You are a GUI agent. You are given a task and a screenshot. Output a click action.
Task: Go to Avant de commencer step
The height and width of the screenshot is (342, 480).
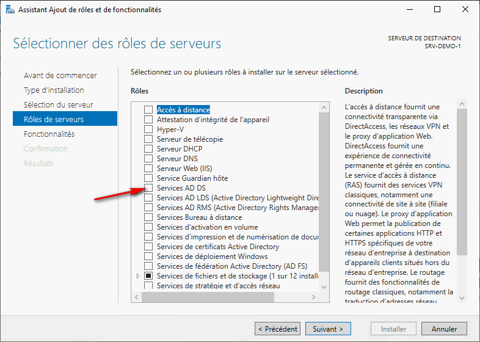60,75
